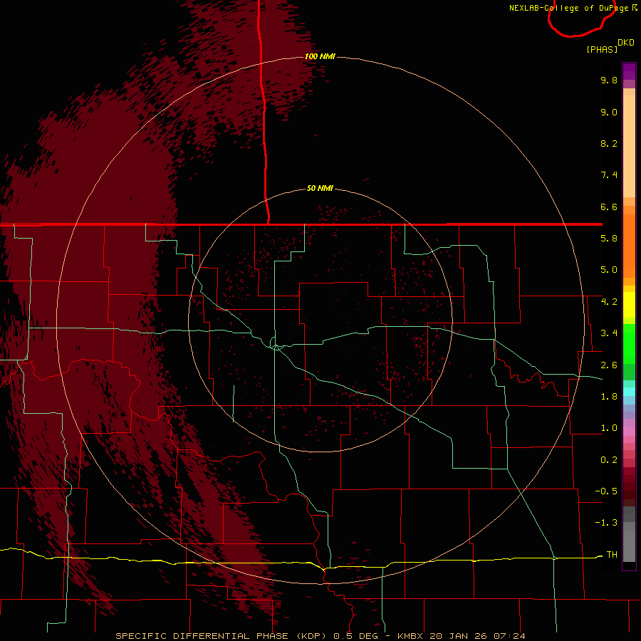Click the 100 NMI range ring label
The height and width of the screenshot is (641, 641).
[320, 56]
